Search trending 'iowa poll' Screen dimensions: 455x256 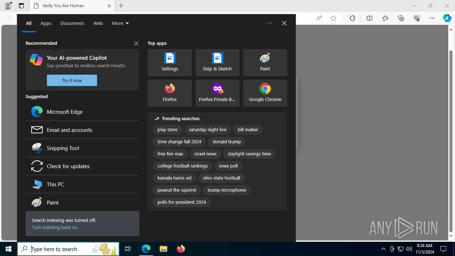click(x=228, y=166)
